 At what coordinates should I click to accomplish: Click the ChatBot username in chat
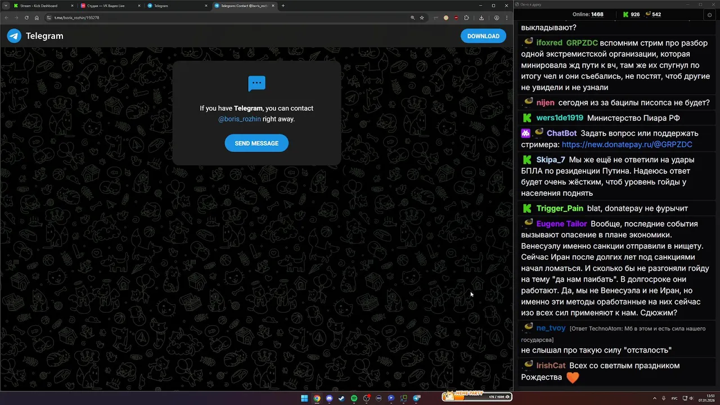561,133
